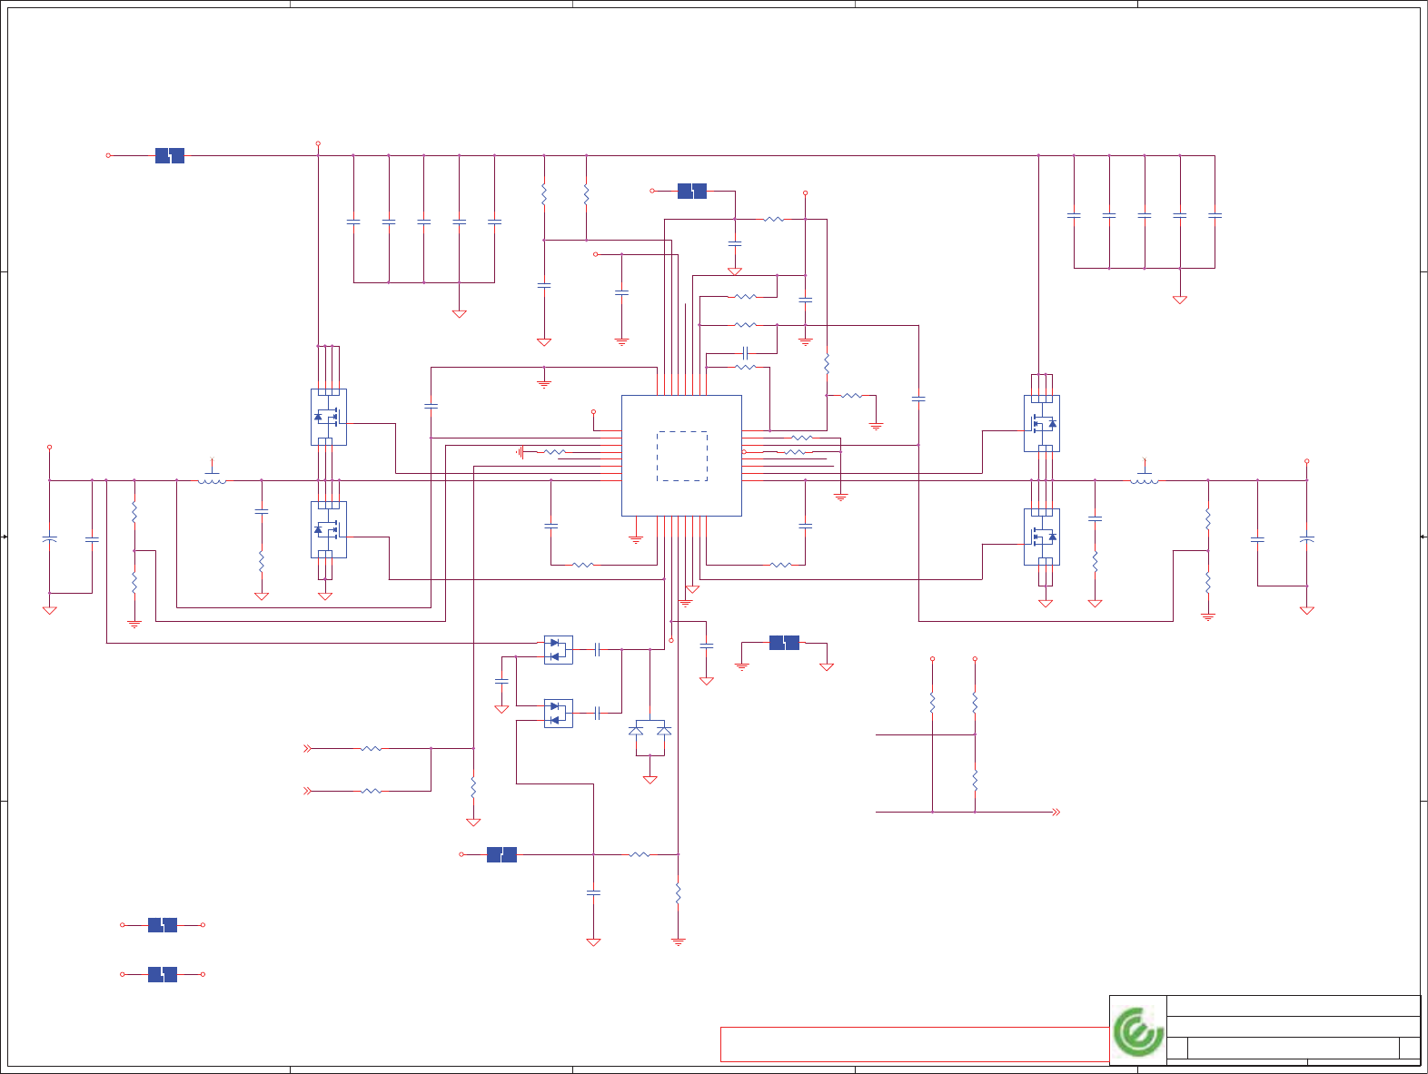
Task: Click the off-page output connector at right
Action: click(x=1056, y=812)
